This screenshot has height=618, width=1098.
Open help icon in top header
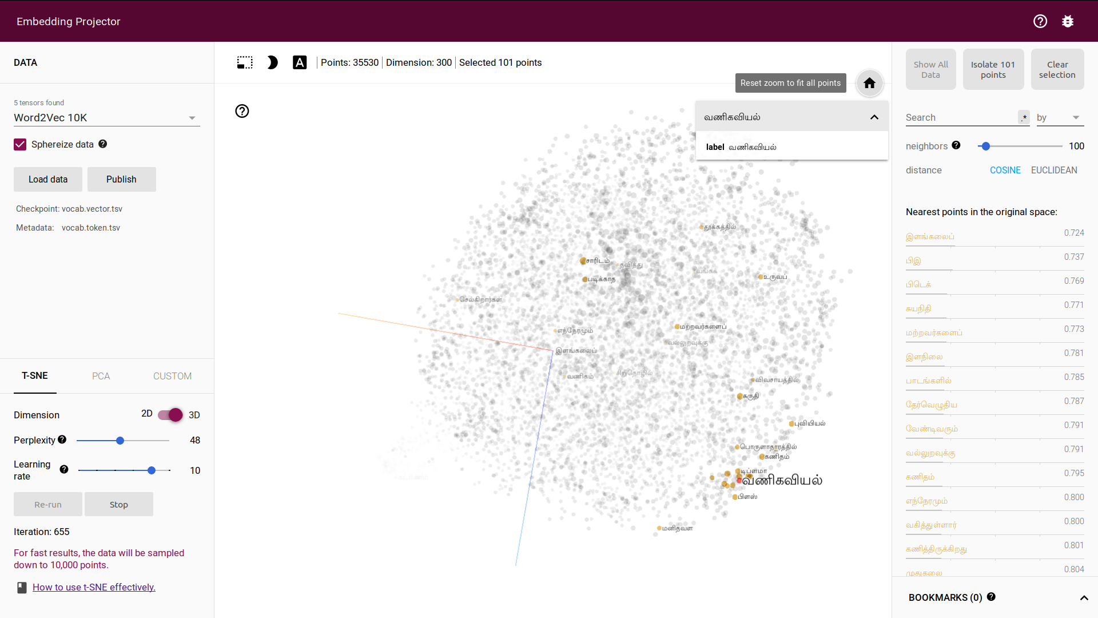click(x=1040, y=21)
